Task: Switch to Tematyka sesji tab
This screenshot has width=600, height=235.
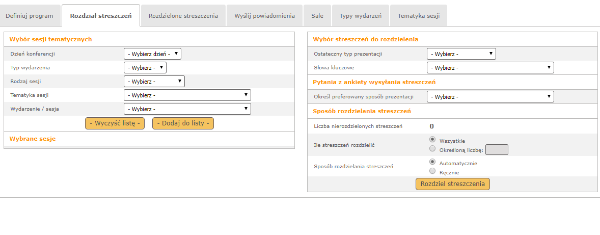Action: pyautogui.click(x=419, y=16)
